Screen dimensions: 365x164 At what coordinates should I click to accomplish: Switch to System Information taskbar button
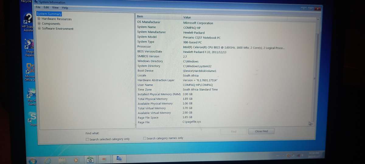click(119, 158)
